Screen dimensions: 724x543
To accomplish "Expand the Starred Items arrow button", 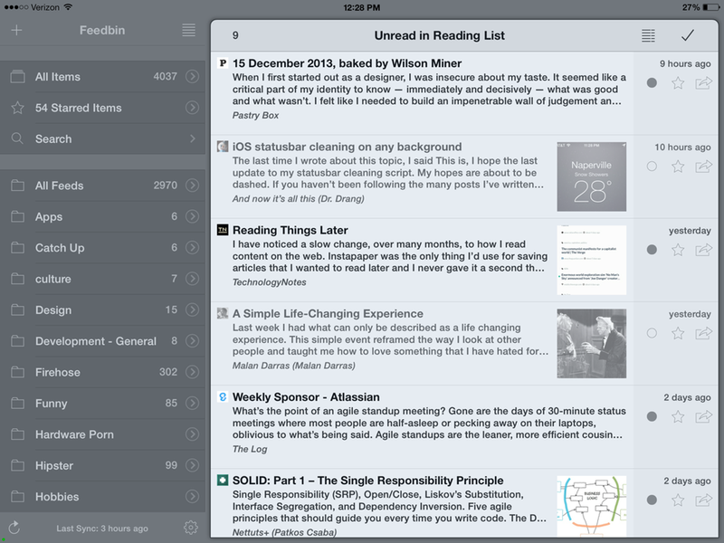I will [192, 108].
